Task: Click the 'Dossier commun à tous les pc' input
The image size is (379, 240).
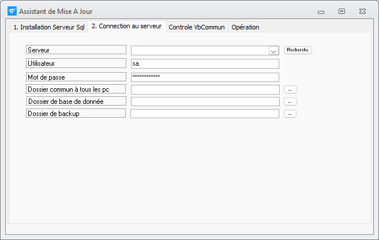Action: [205, 89]
